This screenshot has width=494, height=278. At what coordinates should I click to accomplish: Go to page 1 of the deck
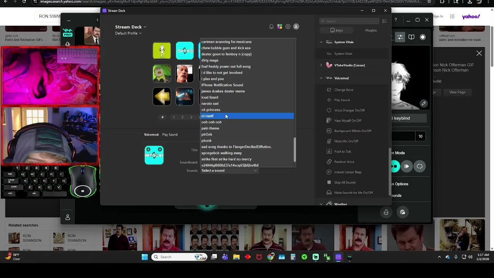[x=174, y=117]
